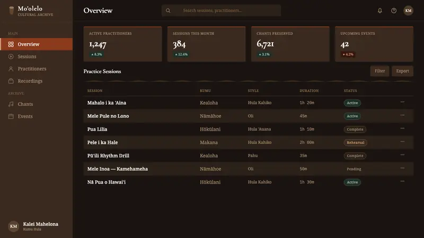The width and height of the screenshot is (424, 238).
Task: Open Chants Preserved stat card
Action: tap(290, 44)
